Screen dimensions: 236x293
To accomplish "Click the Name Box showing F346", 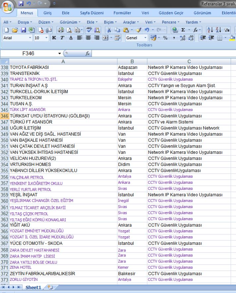I will coord(28,54).
